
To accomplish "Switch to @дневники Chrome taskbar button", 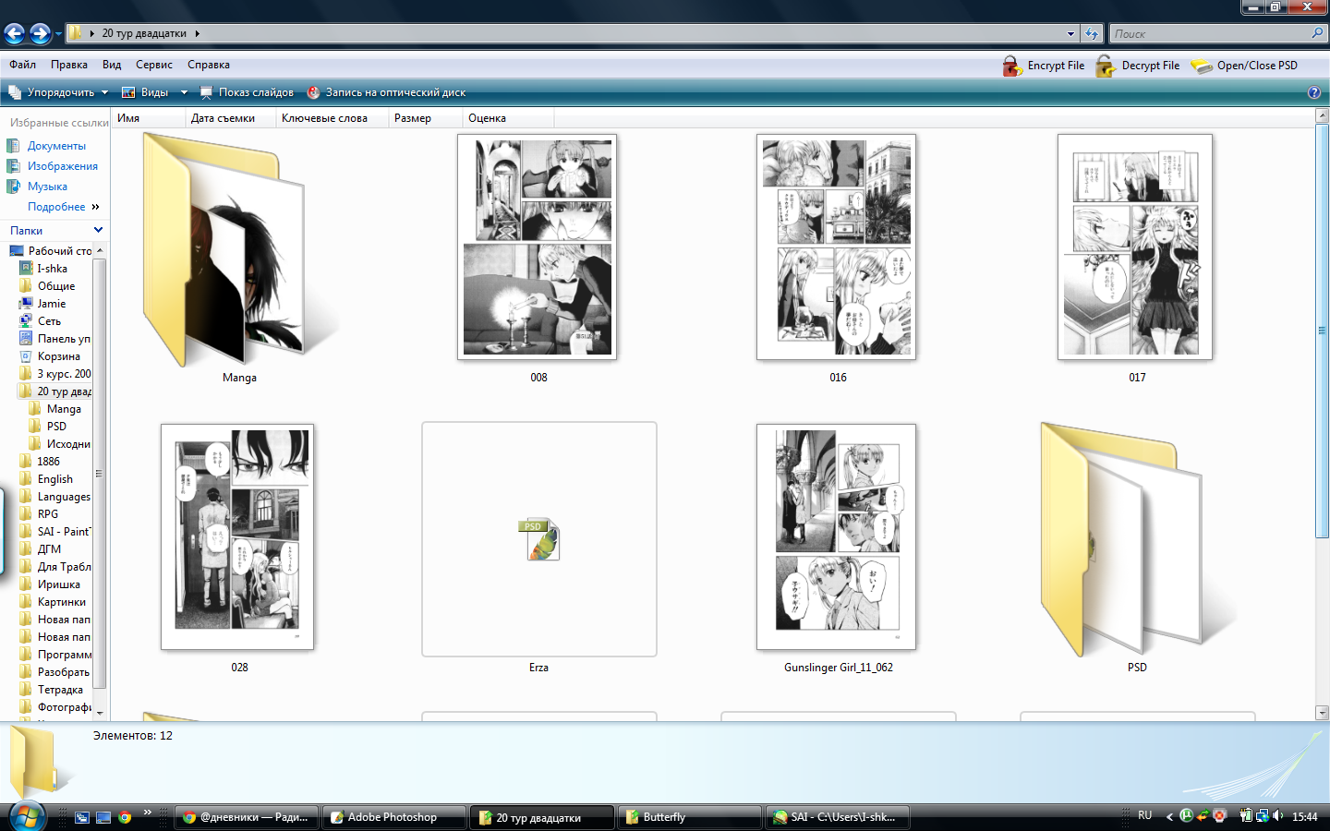I will point(247,817).
